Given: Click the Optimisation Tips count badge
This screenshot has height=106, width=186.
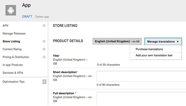Looking at the screenshot, I should [44, 82].
